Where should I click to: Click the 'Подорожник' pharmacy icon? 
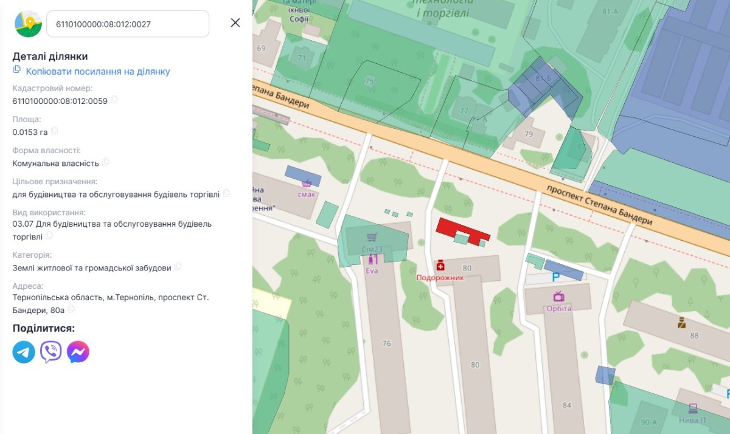click(x=440, y=266)
